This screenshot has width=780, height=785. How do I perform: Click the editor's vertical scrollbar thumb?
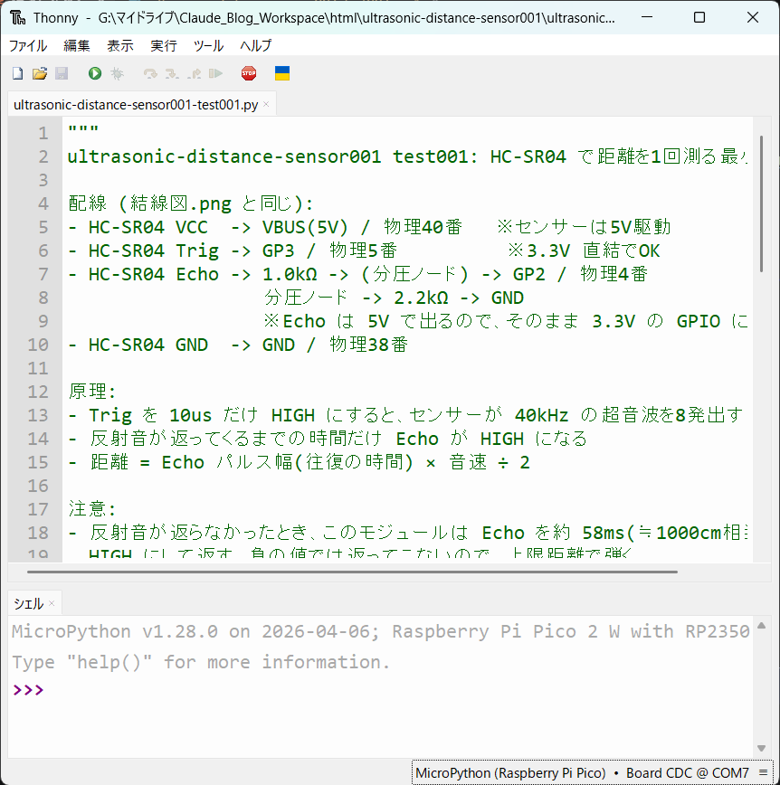click(x=762, y=203)
